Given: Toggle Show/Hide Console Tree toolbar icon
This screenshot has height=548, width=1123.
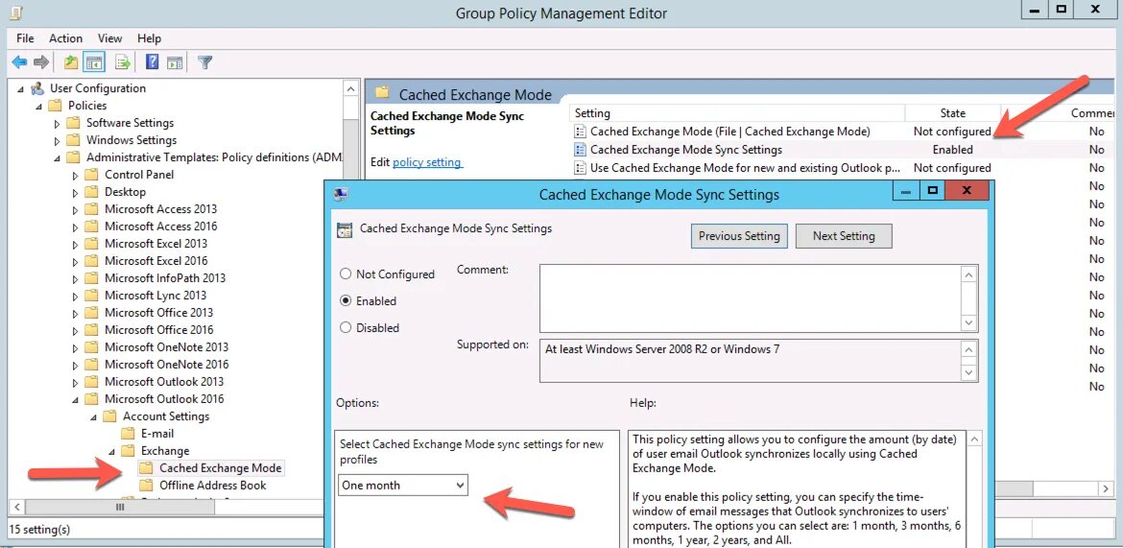Looking at the screenshot, I should (x=94, y=62).
